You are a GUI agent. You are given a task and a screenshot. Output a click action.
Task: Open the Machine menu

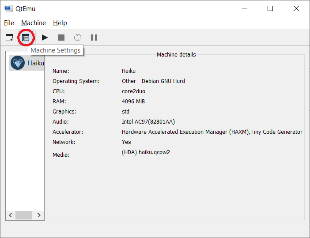point(34,23)
